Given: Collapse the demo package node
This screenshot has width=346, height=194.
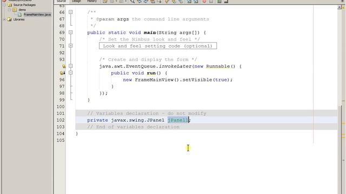Looking at the screenshot, I should click(x=9, y=10).
